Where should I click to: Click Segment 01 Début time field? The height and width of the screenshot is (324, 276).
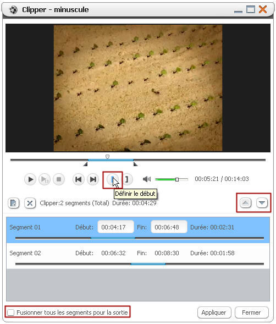(x=115, y=227)
